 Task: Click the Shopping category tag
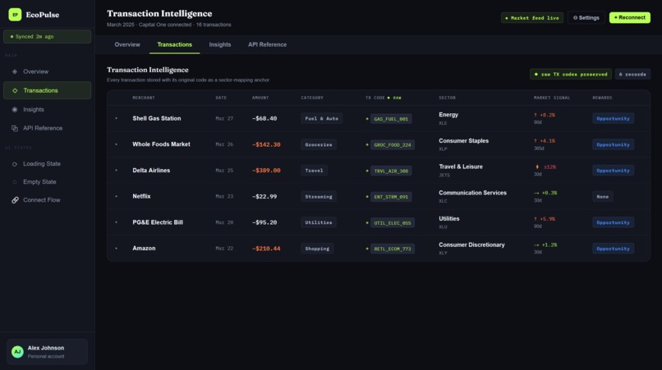click(317, 249)
